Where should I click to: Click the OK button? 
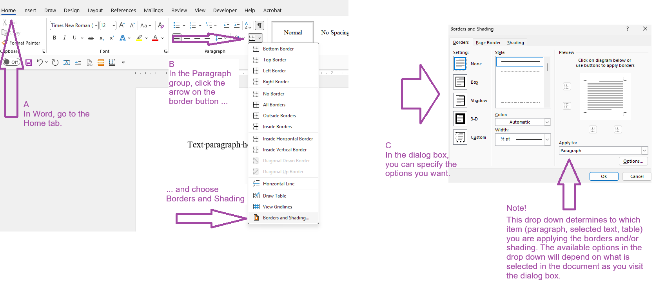(x=604, y=176)
